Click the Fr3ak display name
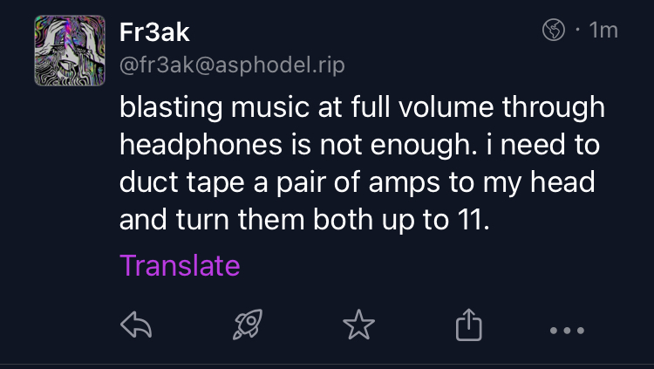The image size is (654, 369). [153, 32]
